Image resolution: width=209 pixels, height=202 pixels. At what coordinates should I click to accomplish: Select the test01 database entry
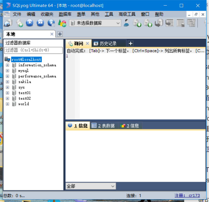[x=25, y=93]
